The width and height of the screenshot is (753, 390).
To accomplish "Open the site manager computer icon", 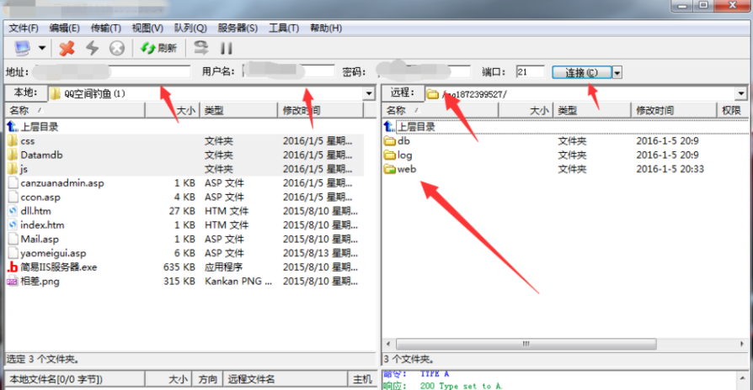I will 22,48.
